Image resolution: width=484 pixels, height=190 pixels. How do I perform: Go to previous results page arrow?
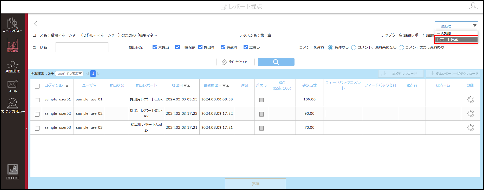(x=87, y=74)
